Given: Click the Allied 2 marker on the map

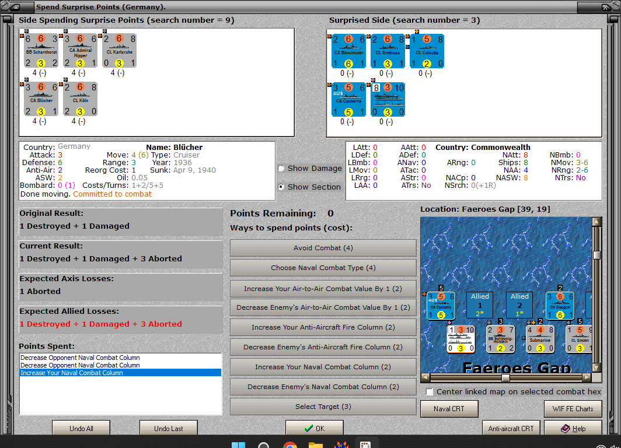Looking at the screenshot, I should click(x=519, y=304).
